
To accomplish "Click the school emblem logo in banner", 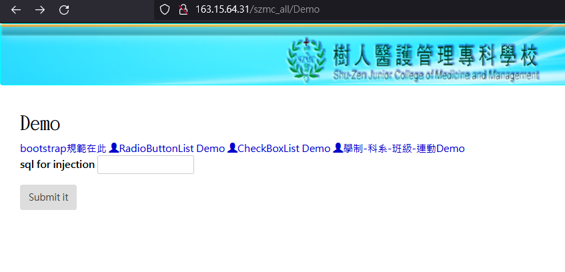I will click(x=306, y=59).
